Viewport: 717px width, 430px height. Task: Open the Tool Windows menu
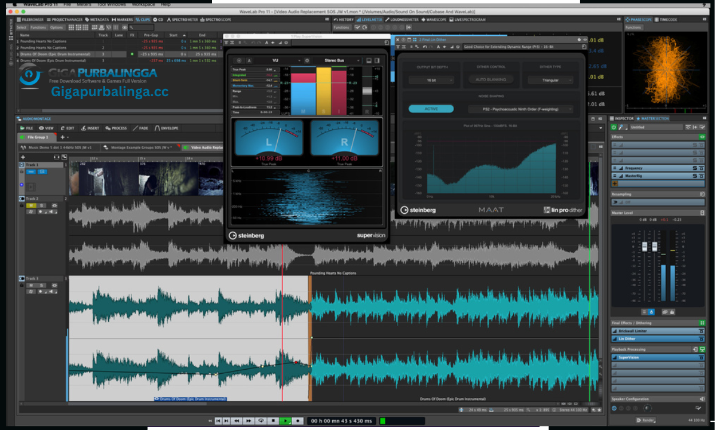112,4
